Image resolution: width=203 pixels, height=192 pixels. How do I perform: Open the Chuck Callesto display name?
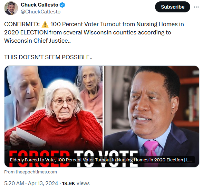click(39, 5)
